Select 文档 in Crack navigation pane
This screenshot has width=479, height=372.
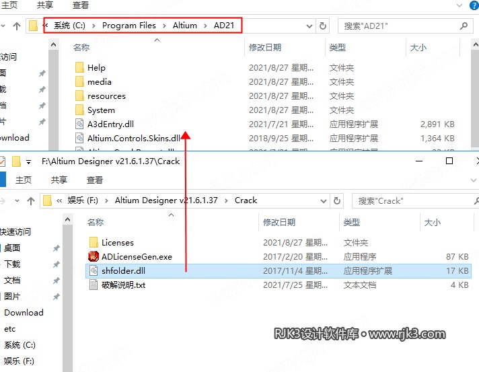(12, 280)
